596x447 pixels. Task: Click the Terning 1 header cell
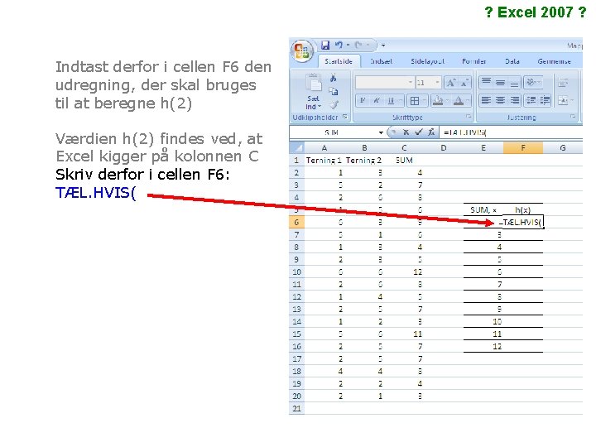tap(324, 161)
